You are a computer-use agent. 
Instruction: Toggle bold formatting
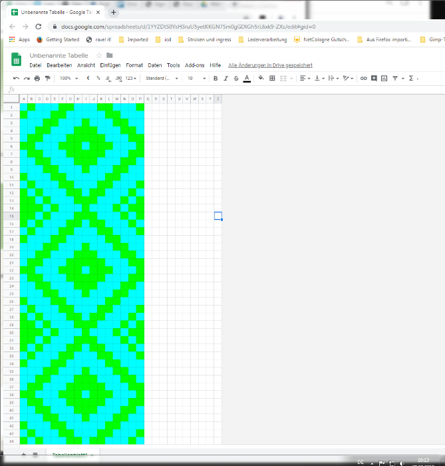(x=215, y=79)
